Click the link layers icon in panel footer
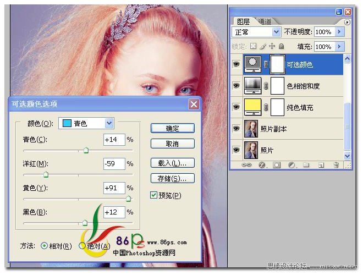Screen dimensions: 363x275 pos(246,165)
